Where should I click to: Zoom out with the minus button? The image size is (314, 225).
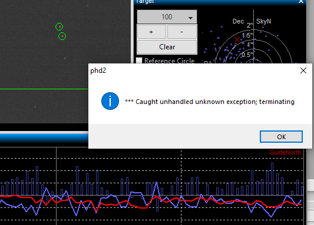182,32
